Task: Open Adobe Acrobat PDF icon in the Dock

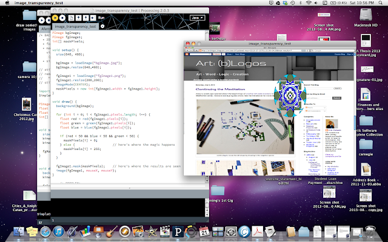Action: pyautogui.click(x=257, y=232)
